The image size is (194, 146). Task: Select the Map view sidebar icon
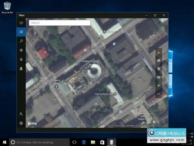[x=21, y=32]
